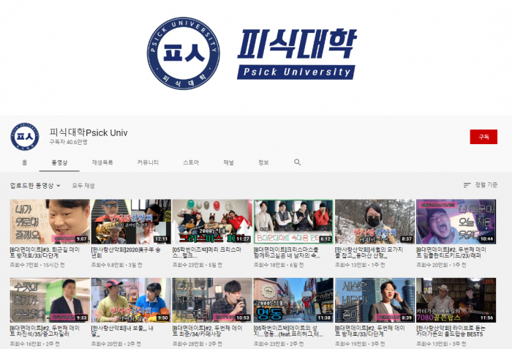
Task: Click '조회수 19만회 • 3주 전' text
Action: click(360, 344)
